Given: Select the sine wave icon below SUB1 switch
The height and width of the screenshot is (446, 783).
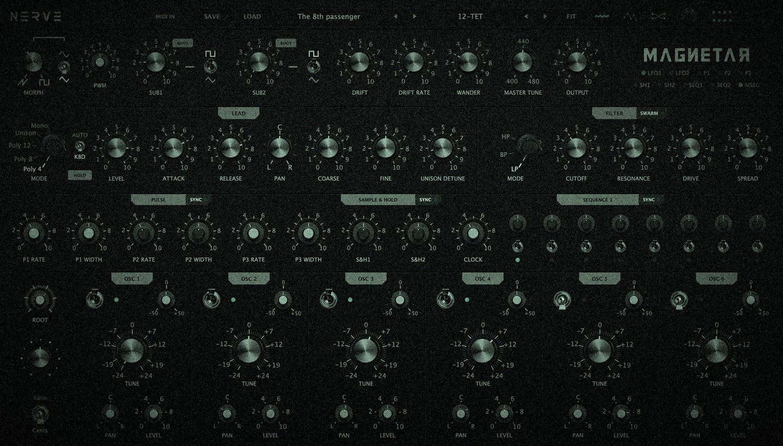Looking at the screenshot, I should pos(209,80).
